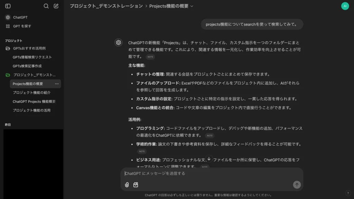Open プロジェクト機能の活用 chat

tap(31, 110)
